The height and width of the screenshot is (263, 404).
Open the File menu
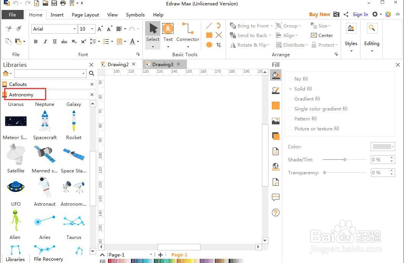(x=12, y=15)
